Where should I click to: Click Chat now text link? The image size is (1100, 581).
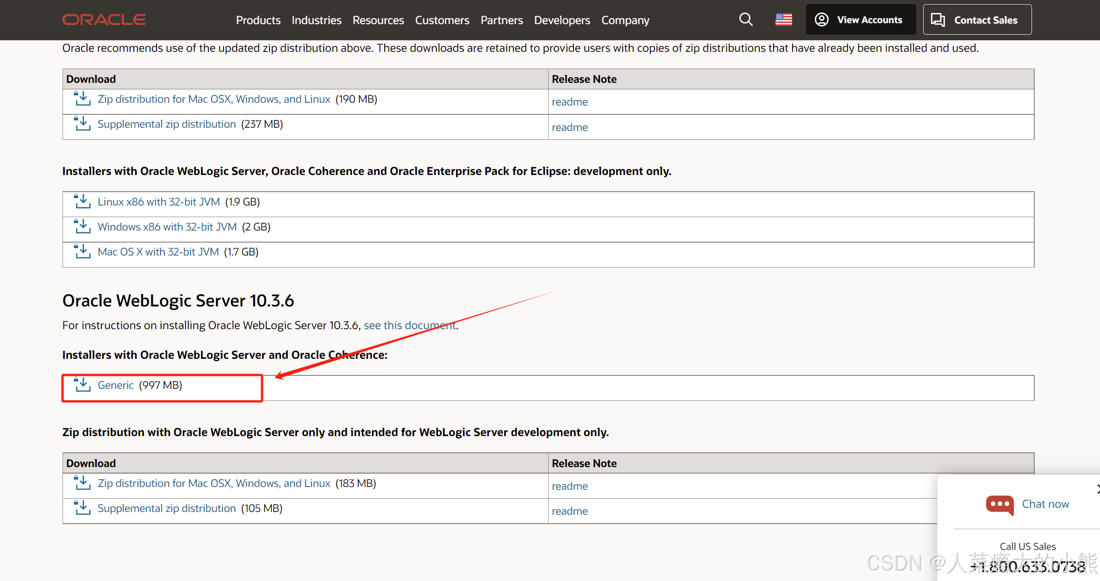(x=1045, y=504)
